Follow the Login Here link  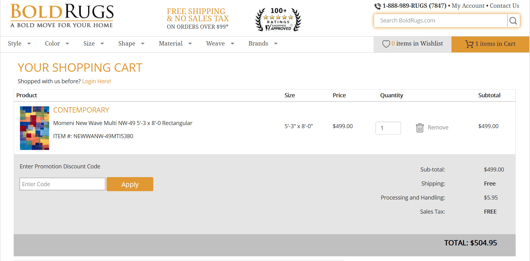click(97, 81)
